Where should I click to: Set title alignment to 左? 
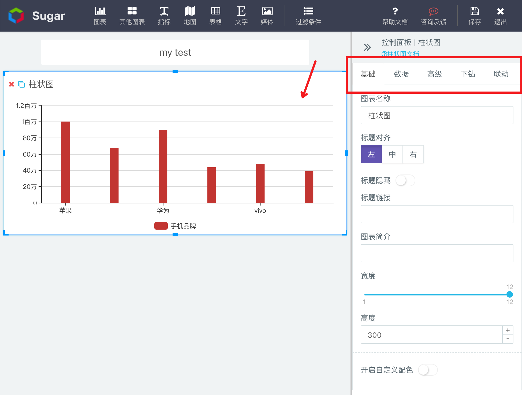(x=371, y=154)
